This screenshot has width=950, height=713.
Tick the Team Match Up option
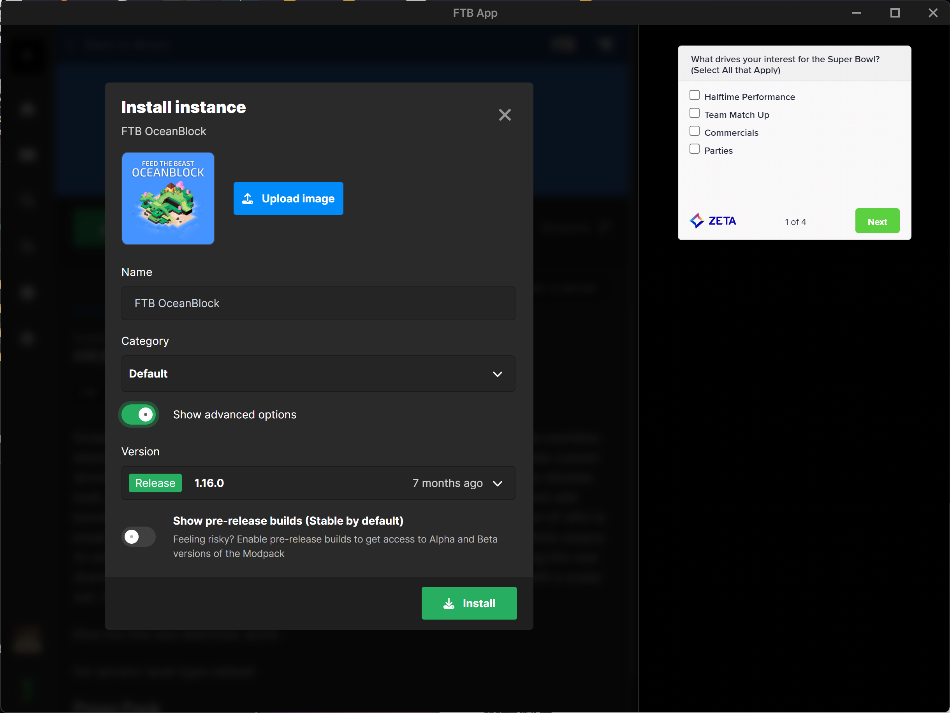click(x=695, y=113)
